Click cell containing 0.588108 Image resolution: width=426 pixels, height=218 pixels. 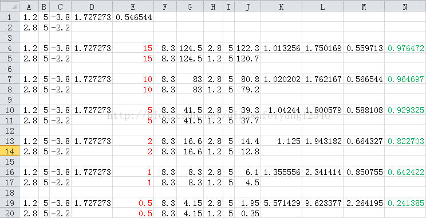point(364,110)
